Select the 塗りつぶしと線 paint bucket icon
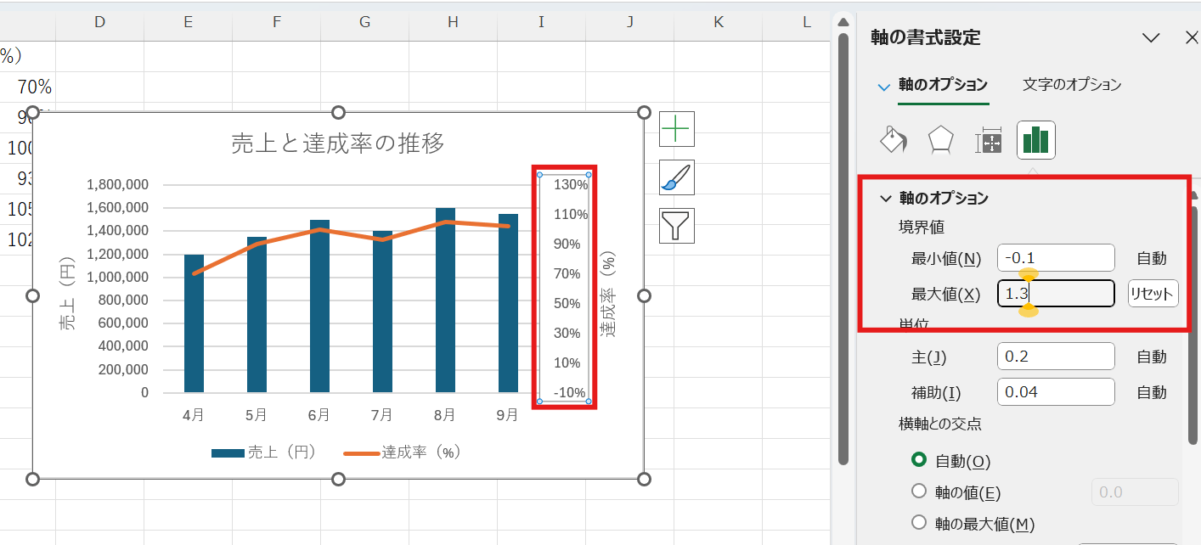Image resolution: width=1201 pixels, height=545 pixels. pyautogui.click(x=893, y=139)
